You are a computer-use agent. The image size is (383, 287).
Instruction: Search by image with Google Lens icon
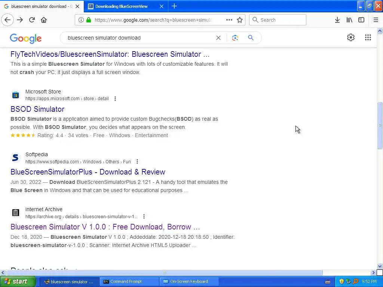click(x=235, y=38)
